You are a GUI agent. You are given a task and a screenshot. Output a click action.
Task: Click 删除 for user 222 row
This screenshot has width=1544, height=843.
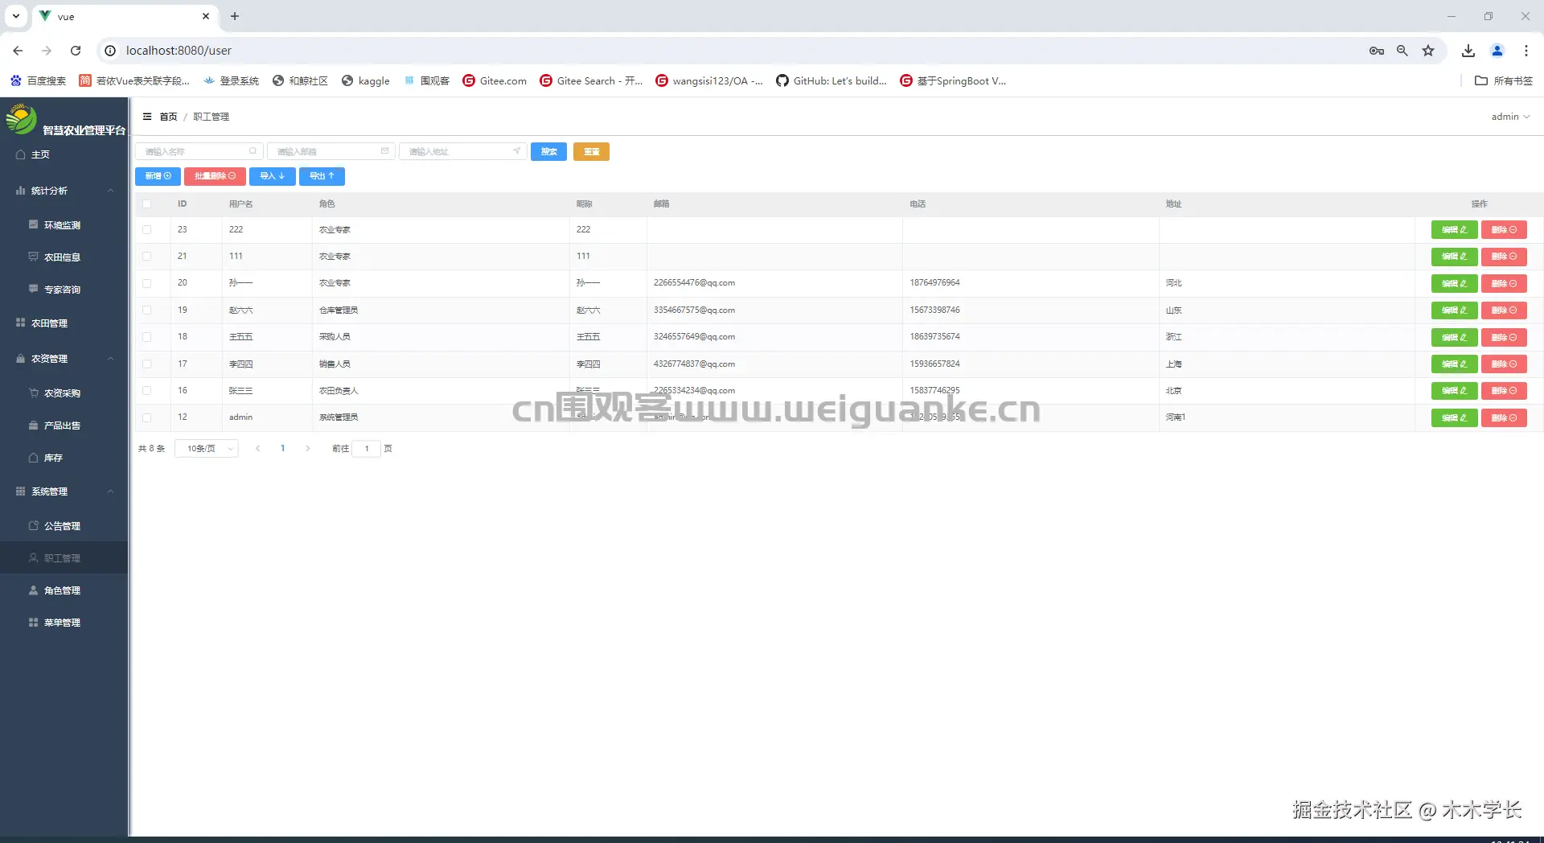tap(1504, 230)
